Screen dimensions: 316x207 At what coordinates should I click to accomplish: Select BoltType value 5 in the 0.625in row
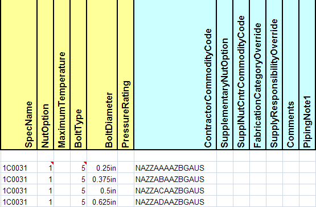pos(79,201)
